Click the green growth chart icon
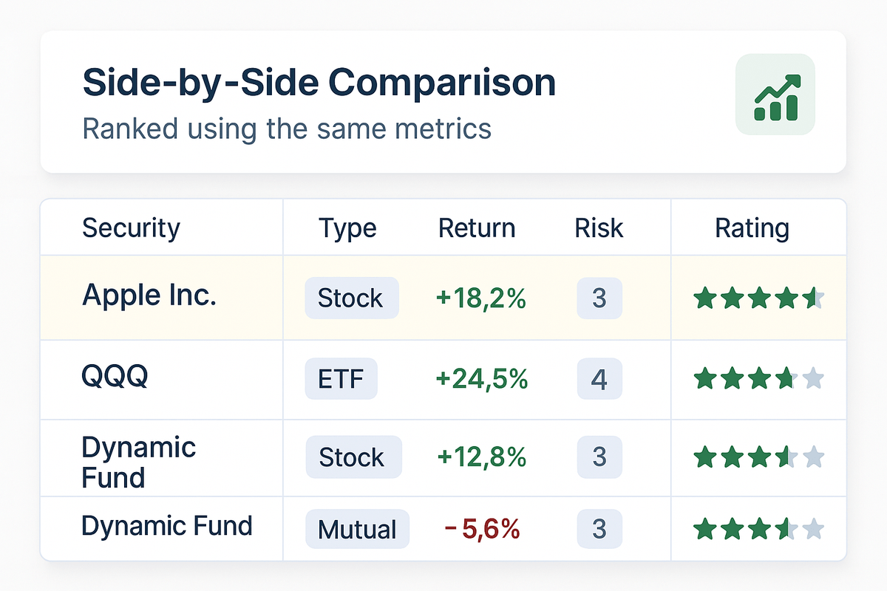This screenshot has height=591, width=887. 775,95
